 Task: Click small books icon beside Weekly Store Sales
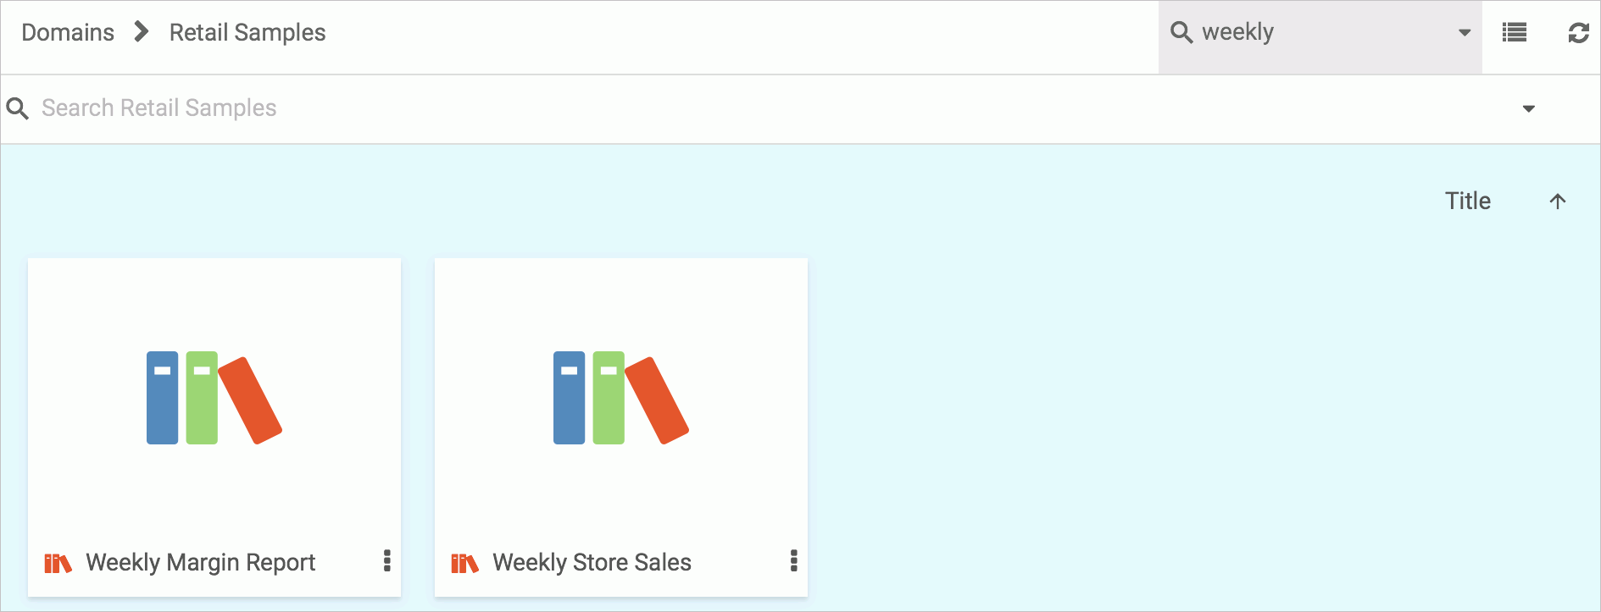point(464,563)
